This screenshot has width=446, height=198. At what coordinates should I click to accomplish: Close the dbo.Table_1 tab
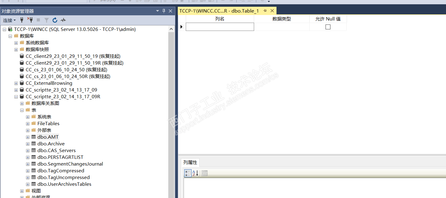pos(272,11)
